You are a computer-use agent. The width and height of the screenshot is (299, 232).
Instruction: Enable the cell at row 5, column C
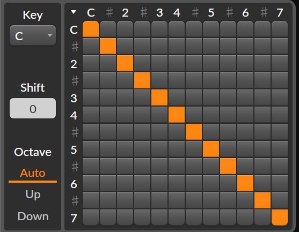(91, 149)
